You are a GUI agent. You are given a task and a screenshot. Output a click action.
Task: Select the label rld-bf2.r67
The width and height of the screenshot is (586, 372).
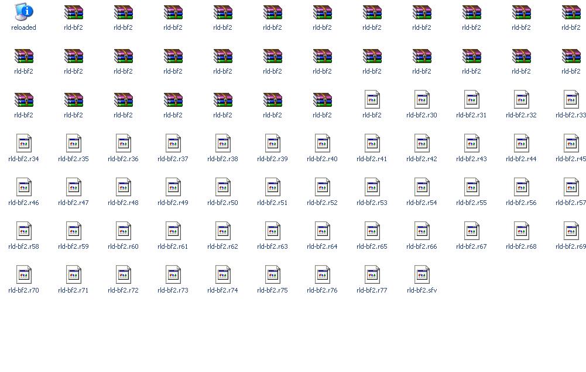(x=471, y=246)
